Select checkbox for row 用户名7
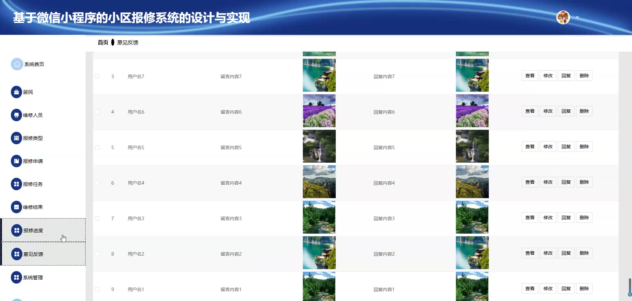632x301 pixels. pyautogui.click(x=97, y=77)
